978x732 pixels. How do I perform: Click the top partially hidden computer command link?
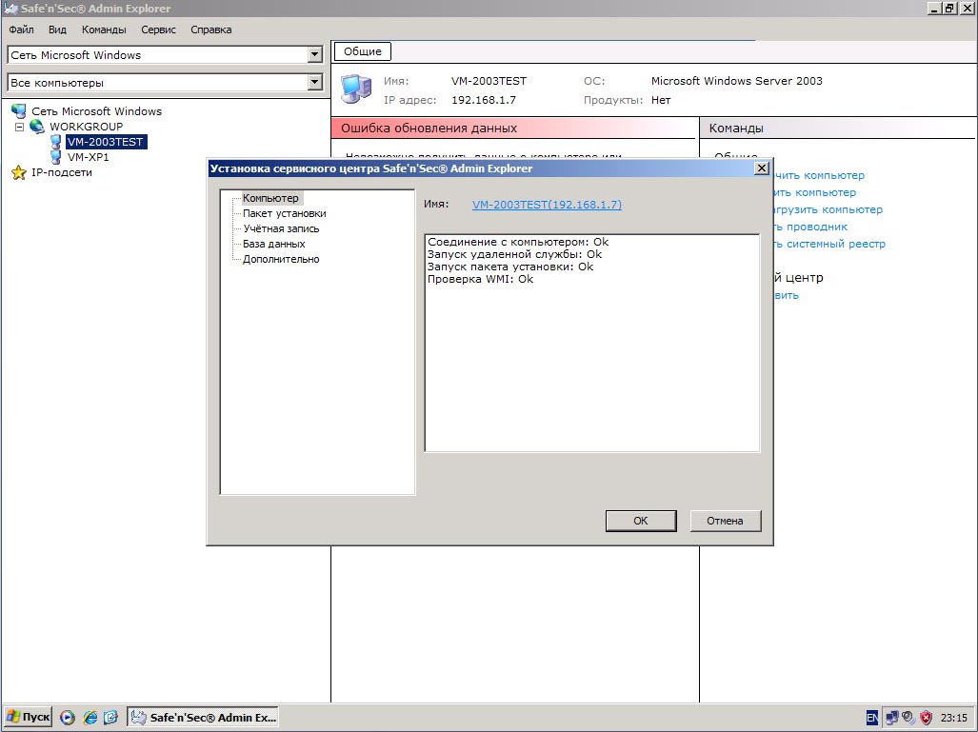click(820, 175)
